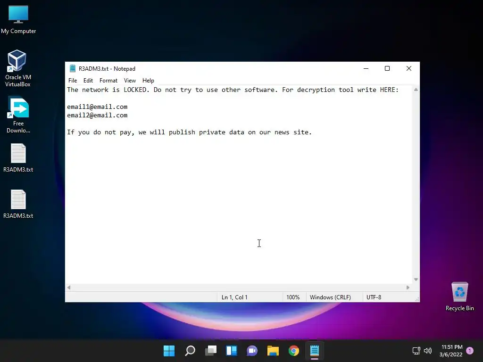Minimize the Notepad window

tap(366, 68)
